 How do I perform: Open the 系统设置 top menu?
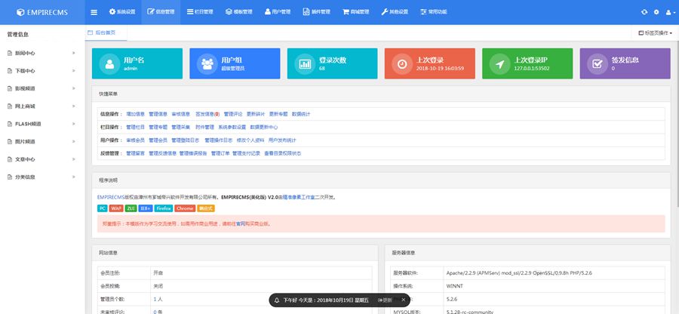pos(121,12)
